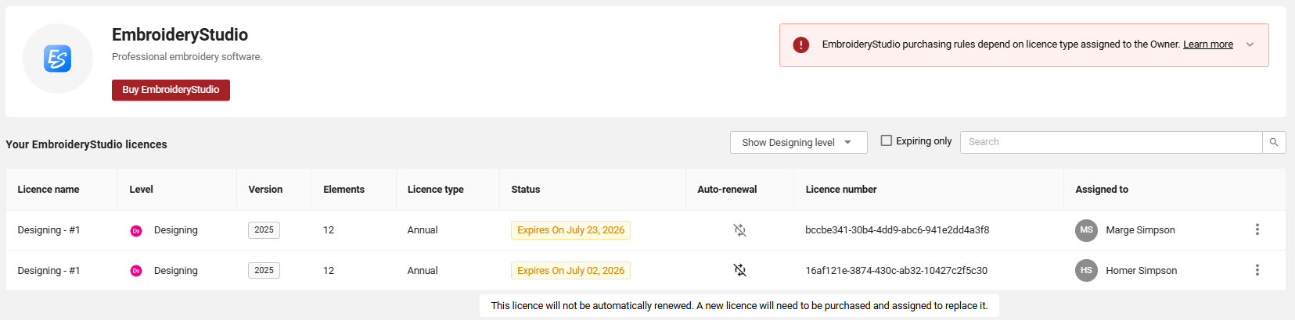The width and height of the screenshot is (1295, 320).
Task: Enable the Expiring only checkbox
Action: click(886, 140)
